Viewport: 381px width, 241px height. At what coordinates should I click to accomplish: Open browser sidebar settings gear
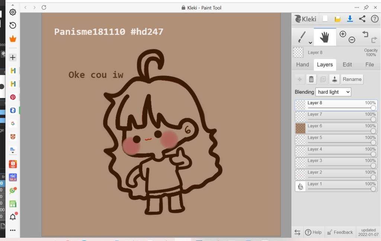13,12
